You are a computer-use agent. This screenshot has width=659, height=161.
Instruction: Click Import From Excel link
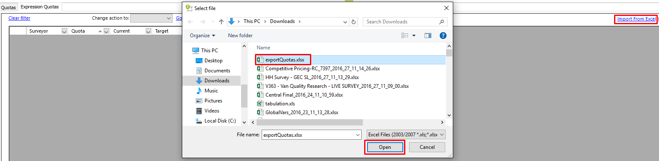click(x=636, y=19)
